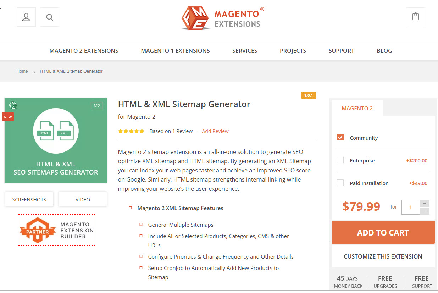This screenshot has height=293, width=438.
Task: Click Free Upgrades text
Action: [x=385, y=282]
